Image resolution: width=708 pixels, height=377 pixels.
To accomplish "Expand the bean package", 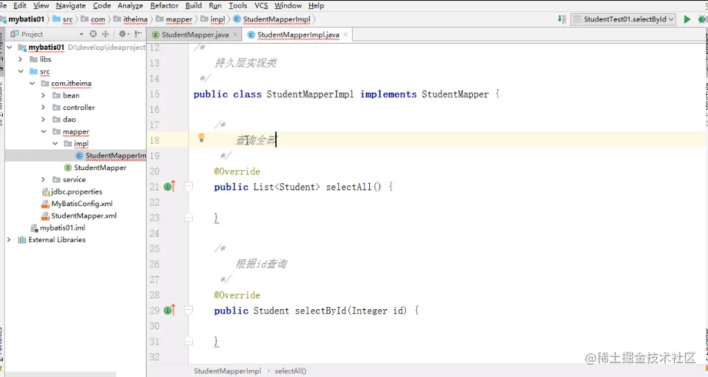I will pyautogui.click(x=44, y=95).
